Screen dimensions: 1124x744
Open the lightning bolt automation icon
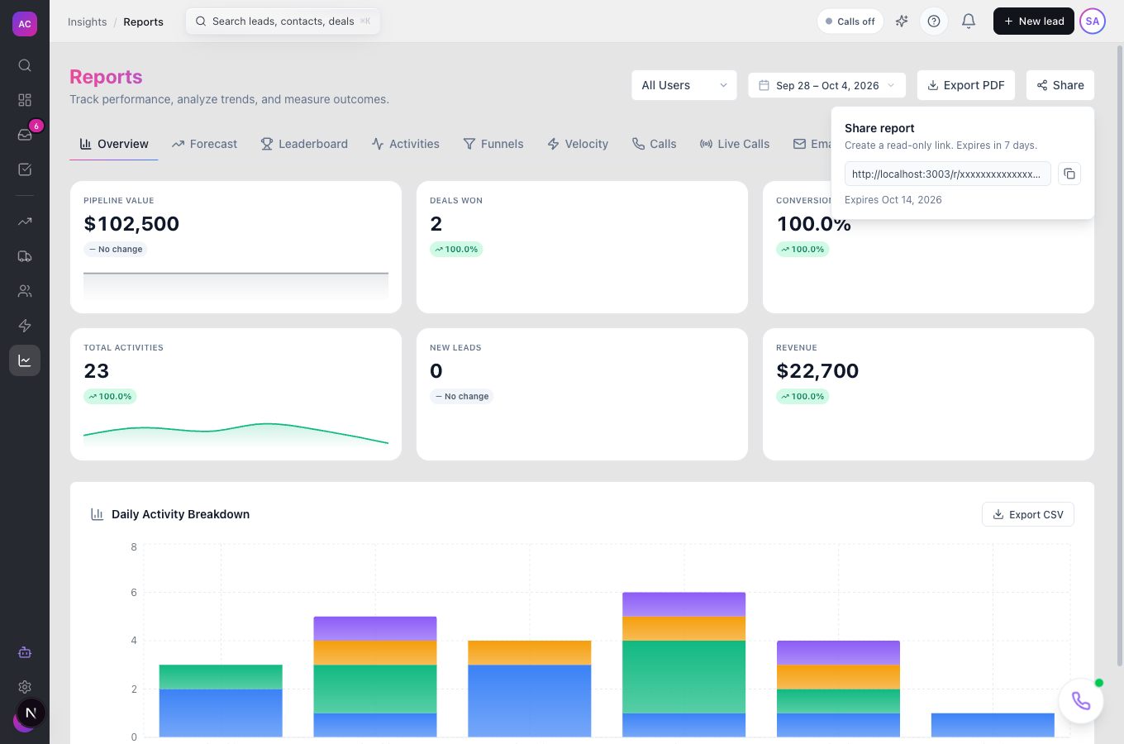(x=25, y=326)
